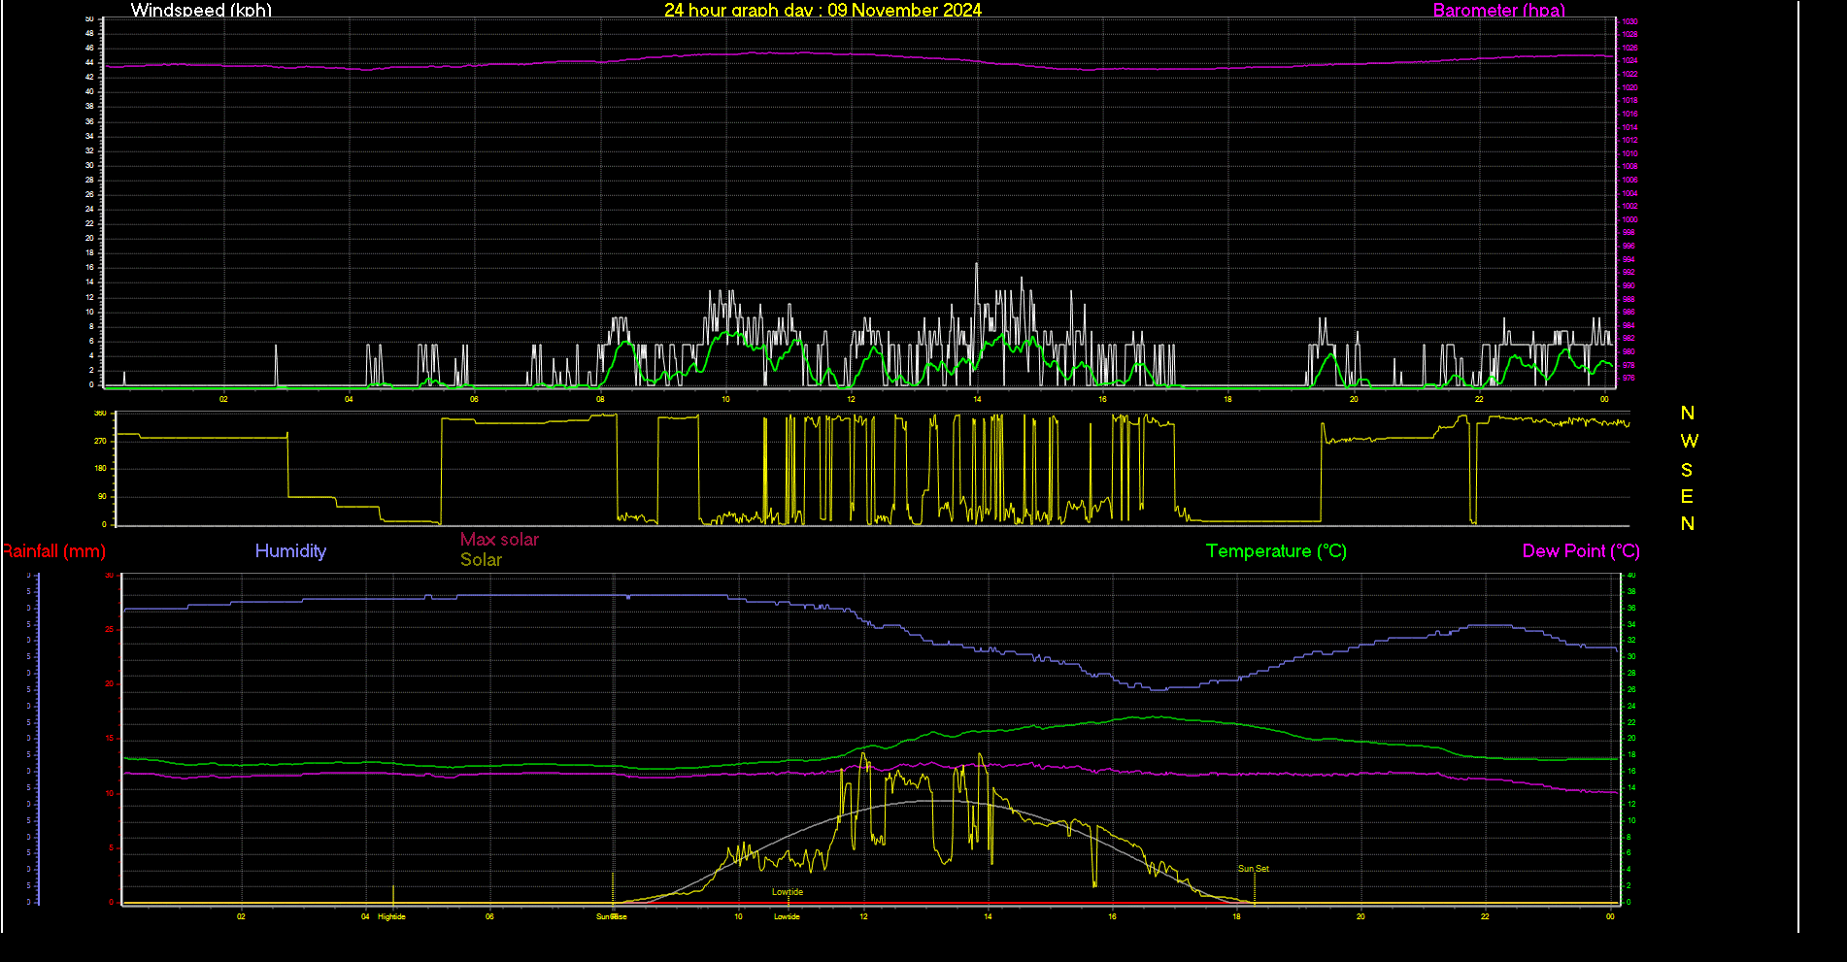The height and width of the screenshot is (962, 1847).
Task: Click the '08' hour label on windspeed chart
Action: click(x=600, y=399)
